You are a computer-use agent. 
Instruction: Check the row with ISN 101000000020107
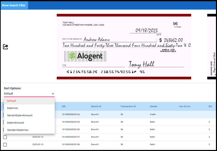[5, 137]
